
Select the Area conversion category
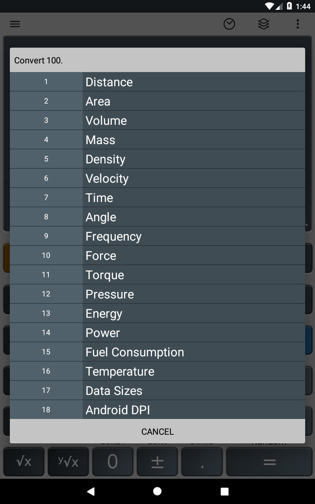[157, 101]
